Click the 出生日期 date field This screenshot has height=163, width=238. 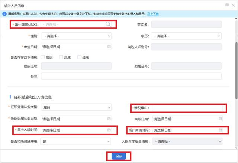point(76,47)
